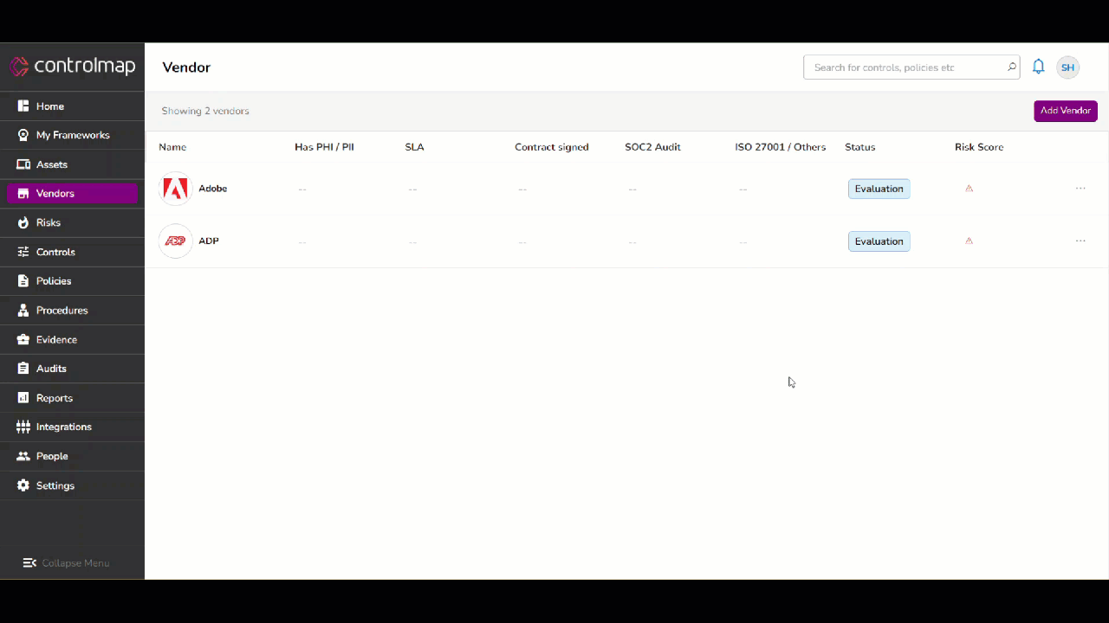The width and height of the screenshot is (1109, 623).
Task: Click the Add Vendor button
Action: point(1065,110)
